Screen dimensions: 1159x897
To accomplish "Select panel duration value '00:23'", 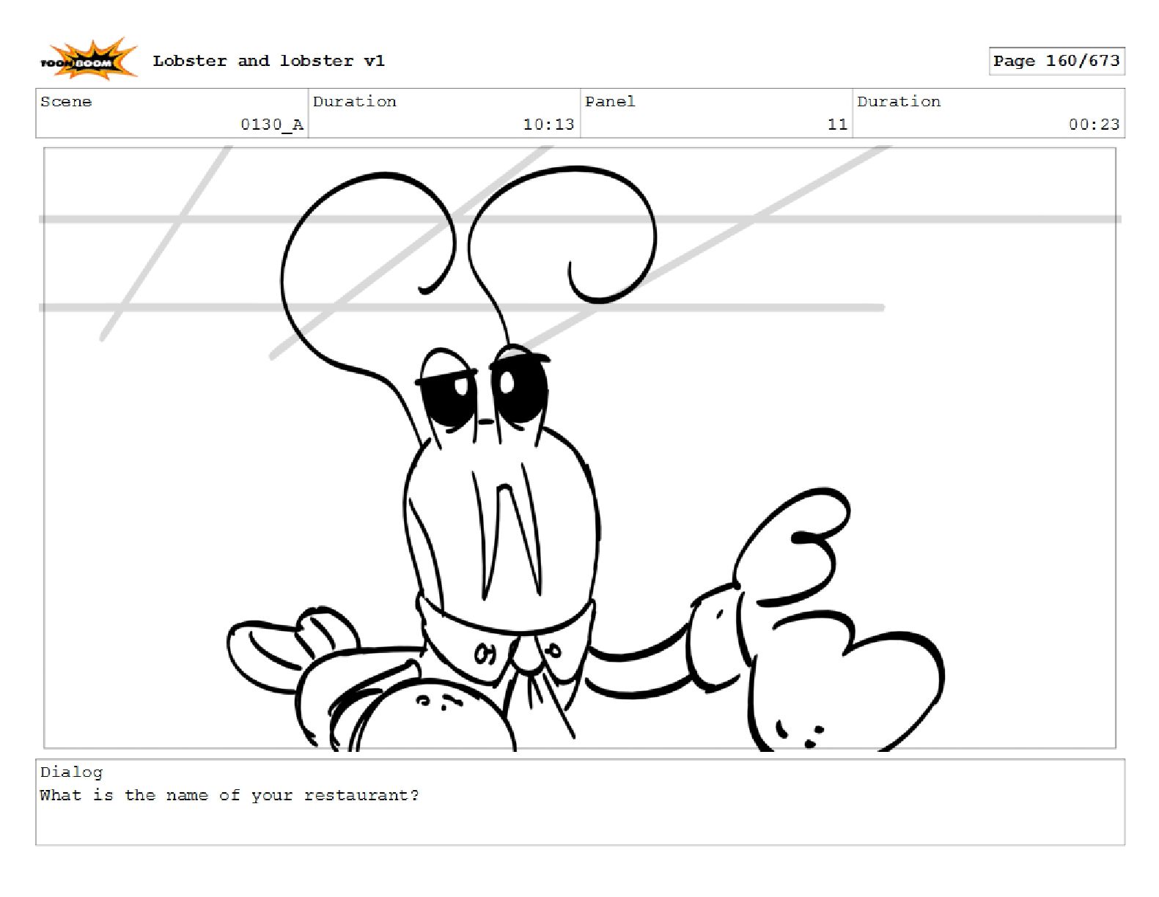I will point(1094,125).
